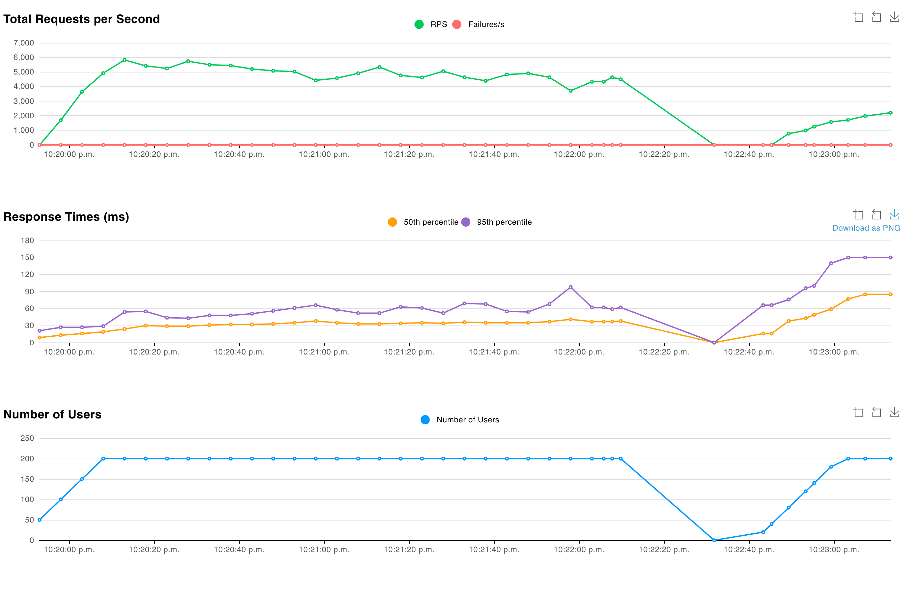Viewport: 917px width, 593px height.
Task: Click '250' y-axis label on Users chart
Action: (27, 438)
